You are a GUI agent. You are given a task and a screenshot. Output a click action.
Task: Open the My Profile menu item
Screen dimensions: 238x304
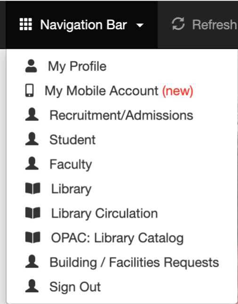(122, 66)
